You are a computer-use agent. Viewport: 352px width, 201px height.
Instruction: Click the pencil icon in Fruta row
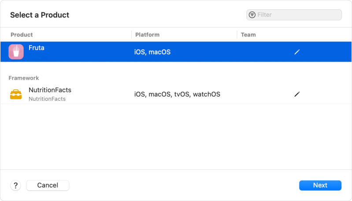[x=297, y=52]
